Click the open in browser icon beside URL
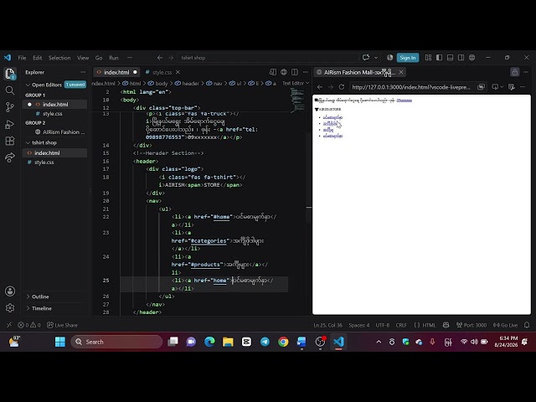536x402 pixels. (x=481, y=87)
